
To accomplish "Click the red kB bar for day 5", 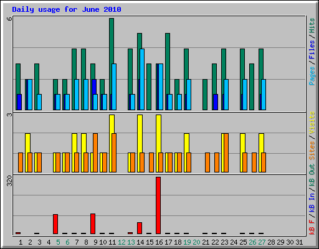I will point(55,224).
